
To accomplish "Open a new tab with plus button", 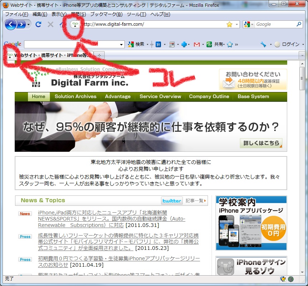I will pos(99,55).
